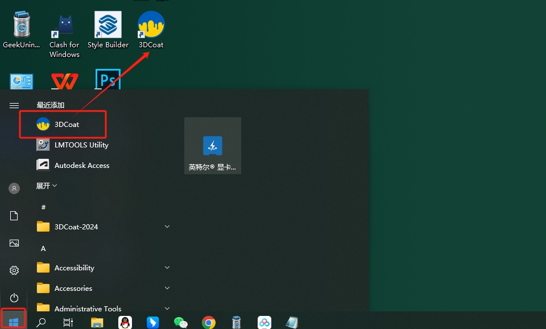This screenshot has height=329, width=546.
Task: Open GeekUninstaller trash icon on taskbar
Action: pos(237,322)
